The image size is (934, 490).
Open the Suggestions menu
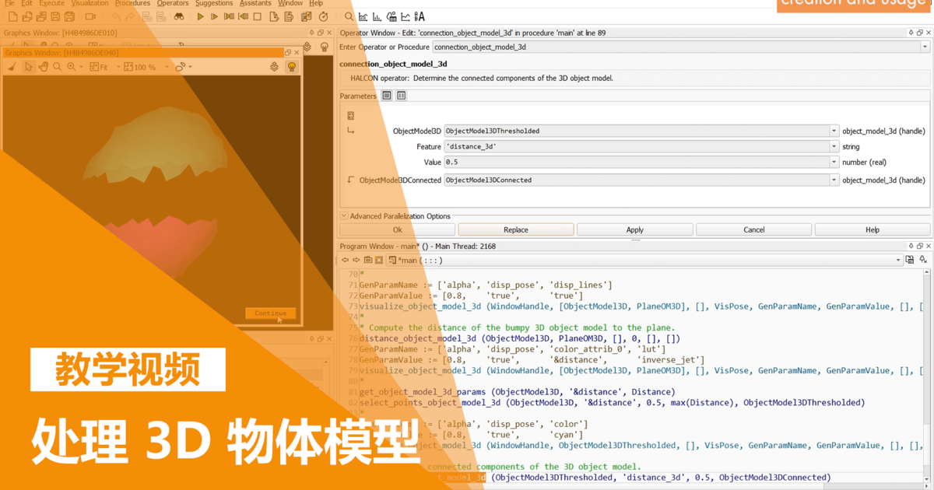click(x=214, y=3)
